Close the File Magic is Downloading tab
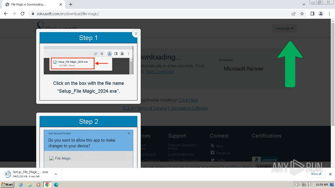Image resolution: width=335 pixels, height=188 pixels. (x=61, y=4)
